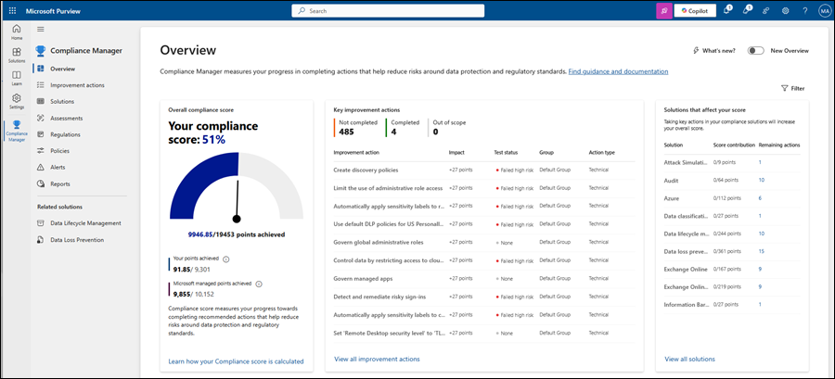Open View all improvement actions link
Screen dimensions: 835x379
(376, 359)
